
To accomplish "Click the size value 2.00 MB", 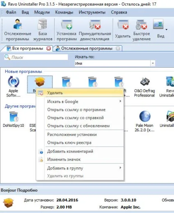I will click(x=64, y=207).
